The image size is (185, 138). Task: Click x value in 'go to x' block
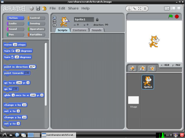coord(19,83)
